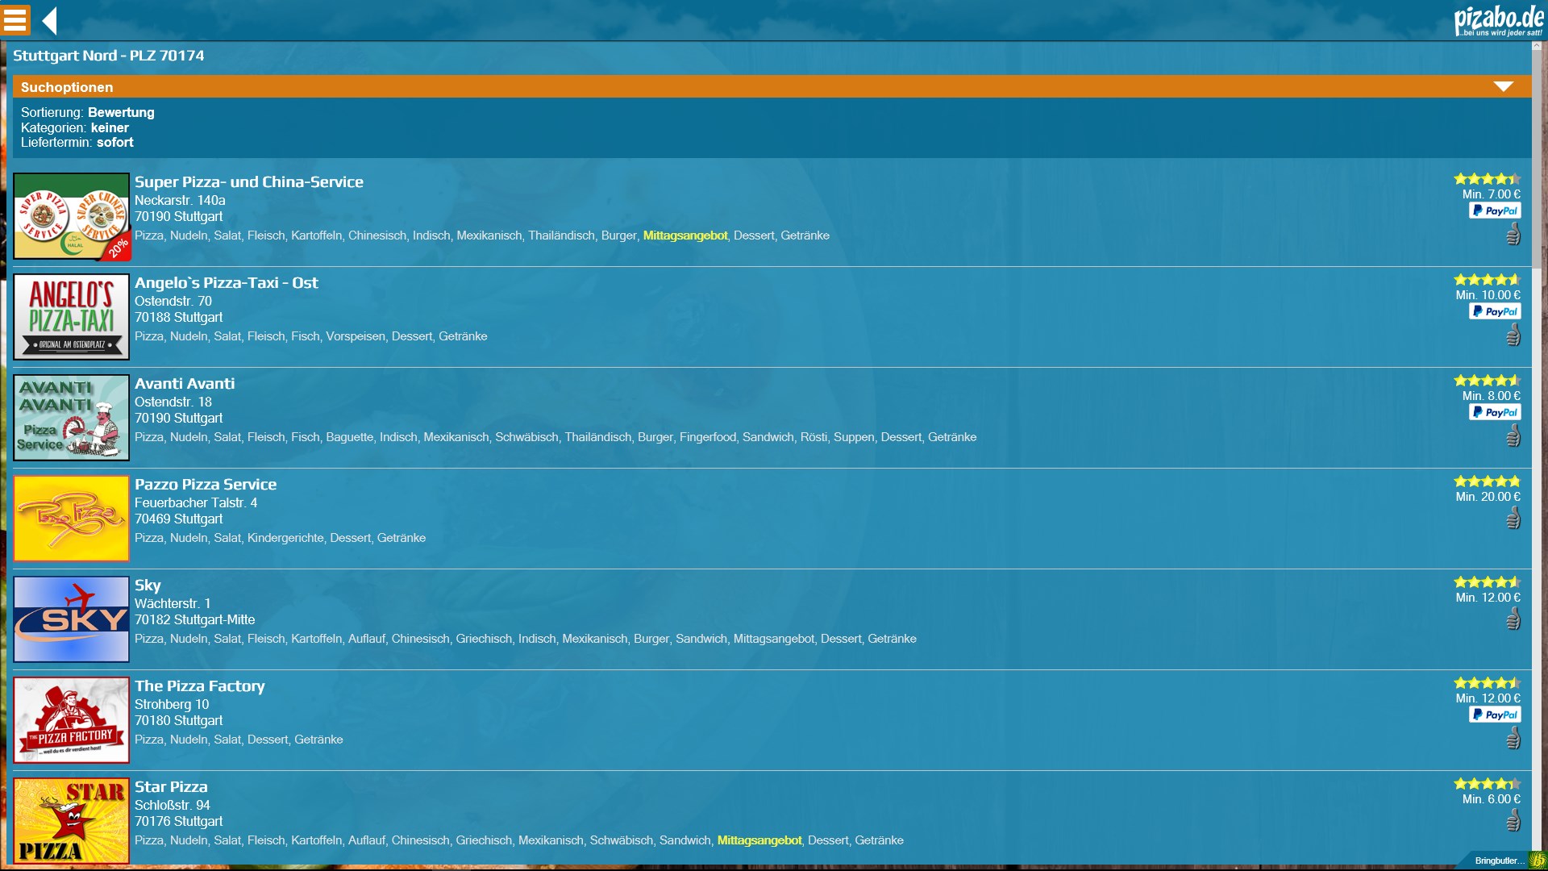Viewport: 1548px width, 871px height.
Task: Click PayPal badge for Angelo's Pizza-Taxi
Action: point(1495,311)
